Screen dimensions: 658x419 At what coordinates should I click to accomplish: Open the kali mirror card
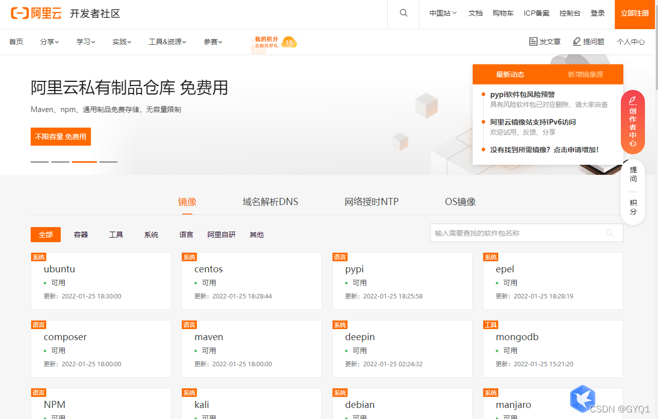tap(252, 403)
